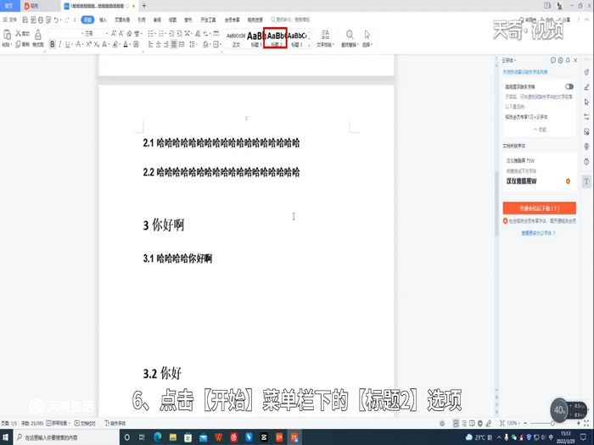Click the Cut scissors icon
This screenshot has width=594, height=445.
pyautogui.click(x=18, y=34)
